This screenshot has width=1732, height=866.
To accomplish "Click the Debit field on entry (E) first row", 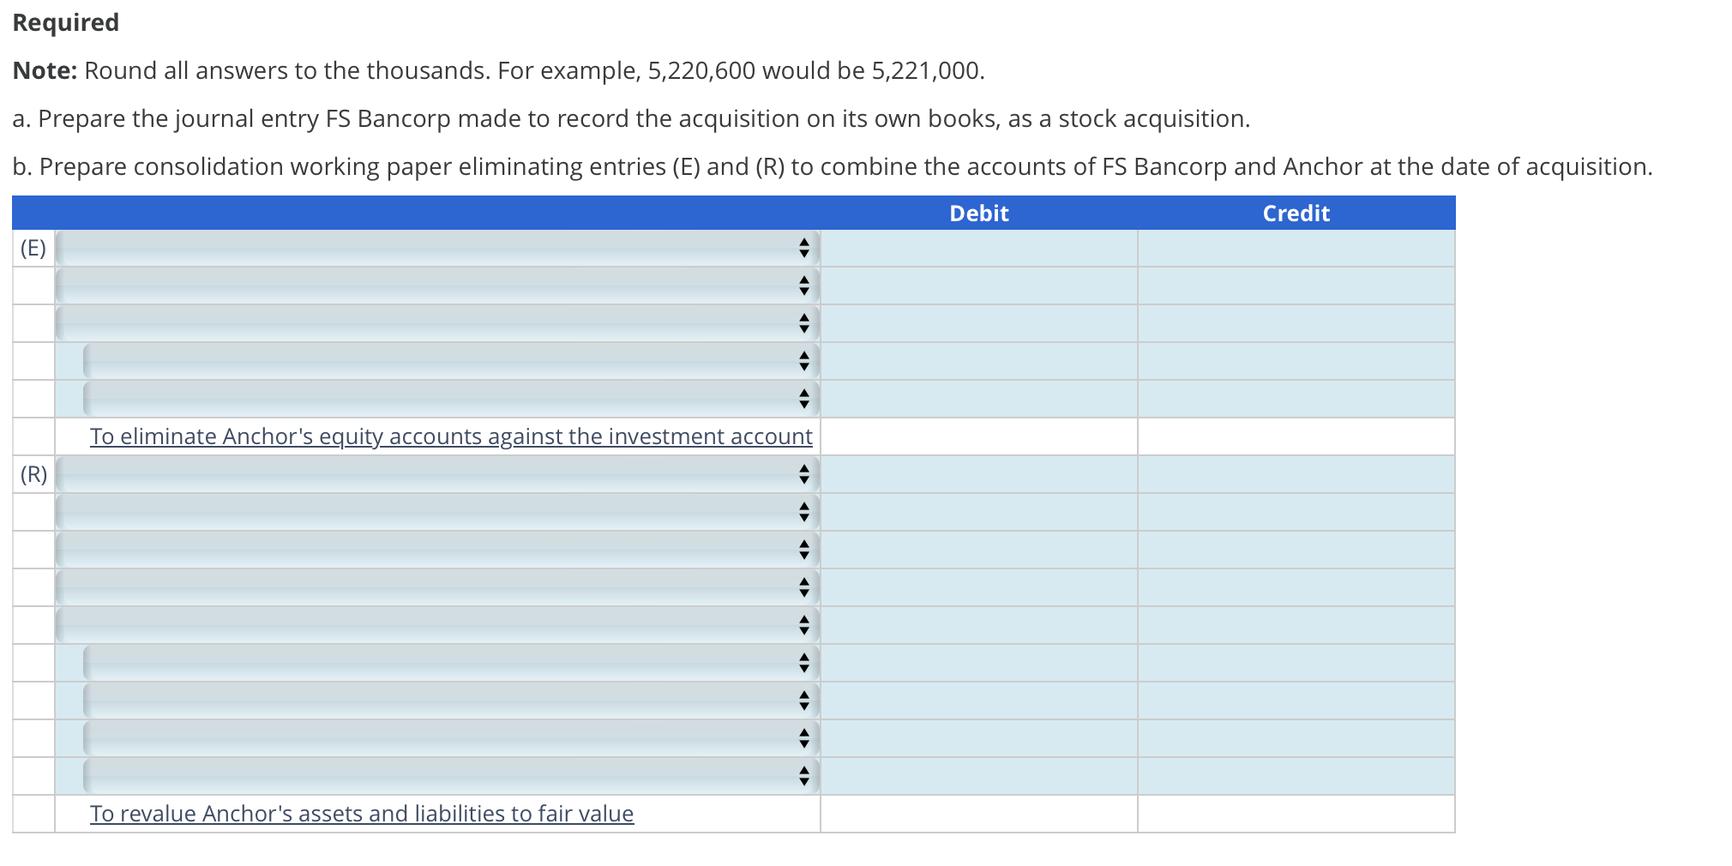I will (977, 249).
